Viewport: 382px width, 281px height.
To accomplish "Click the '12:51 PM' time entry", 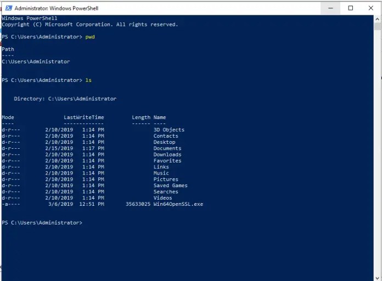I will pos(92,204).
